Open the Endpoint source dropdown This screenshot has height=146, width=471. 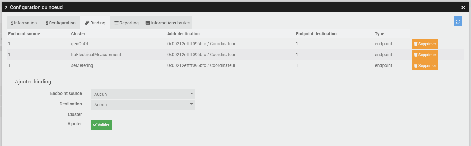click(x=143, y=94)
